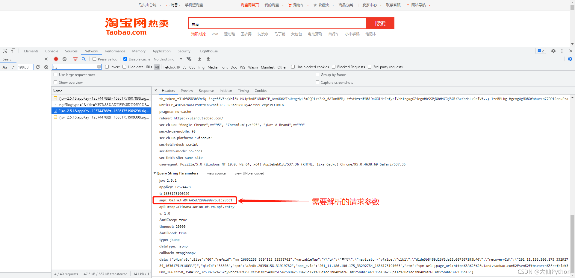This screenshot has height=278, width=575.
Task: Enable Hide data URLs checkbox
Action: click(124, 67)
